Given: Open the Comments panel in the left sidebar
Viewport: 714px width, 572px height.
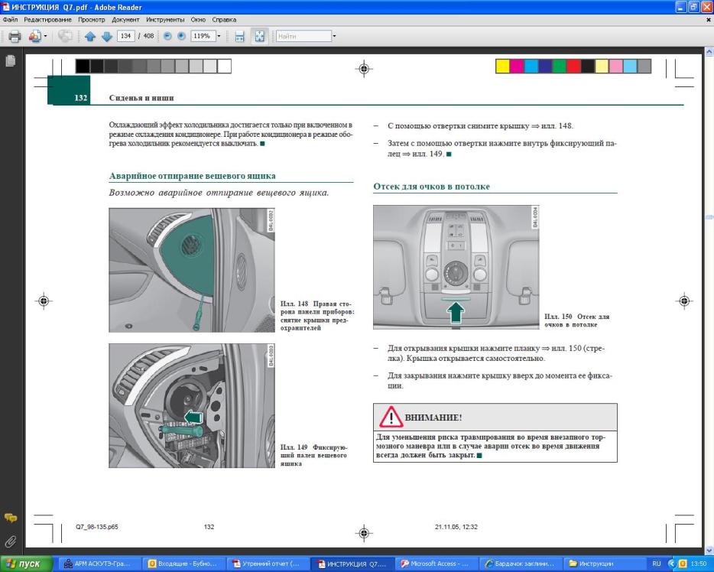Looking at the screenshot, I should [x=10, y=518].
